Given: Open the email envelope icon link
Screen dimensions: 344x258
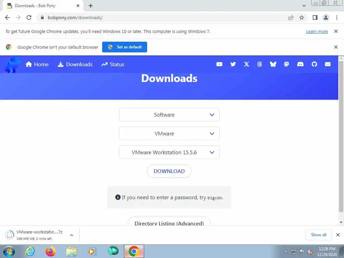Looking at the screenshot, I should (328, 64).
